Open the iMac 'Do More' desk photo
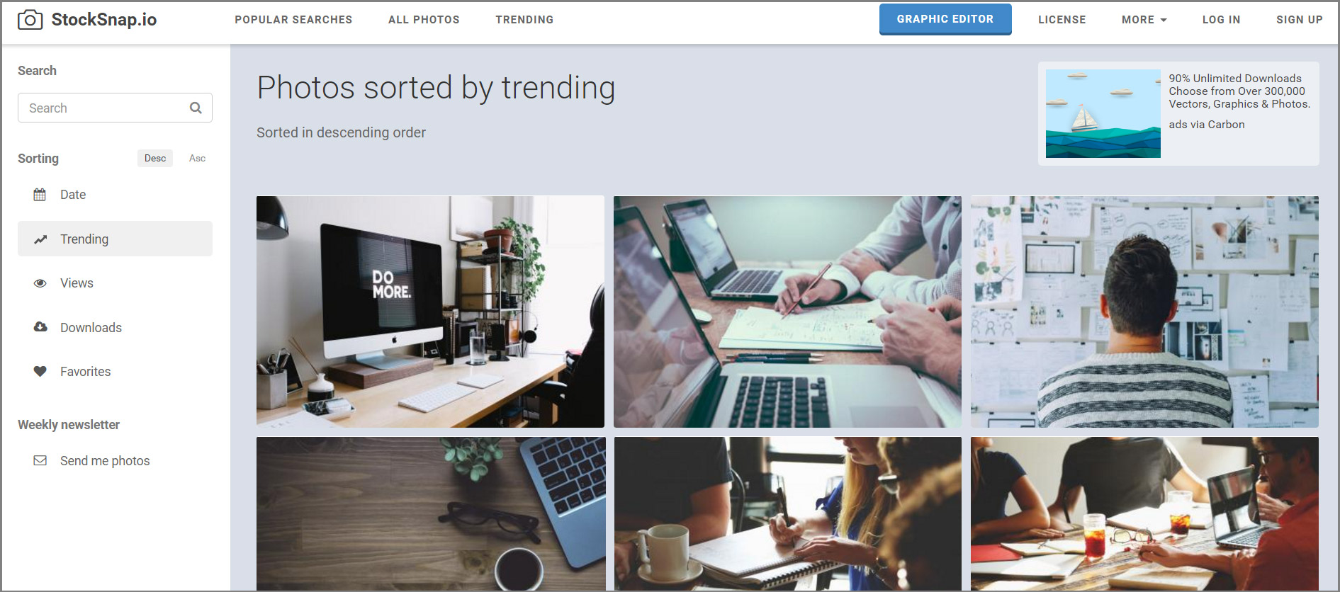1340x592 pixels. tap(430, 312)
